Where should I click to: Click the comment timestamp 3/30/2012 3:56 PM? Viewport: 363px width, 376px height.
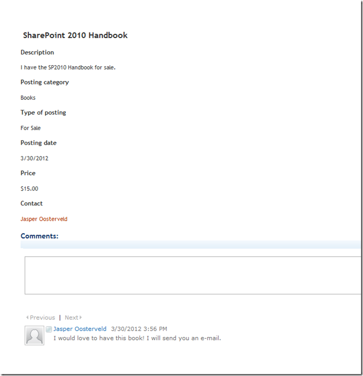(x=139, y=329)
